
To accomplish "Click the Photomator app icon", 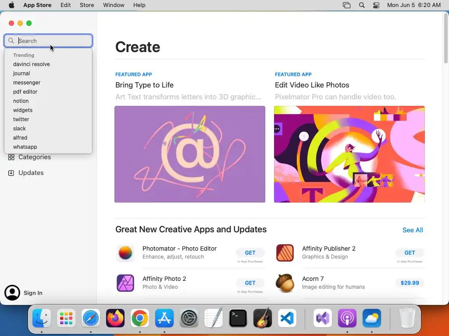I will pyautogui.click(x=125, y=253).
